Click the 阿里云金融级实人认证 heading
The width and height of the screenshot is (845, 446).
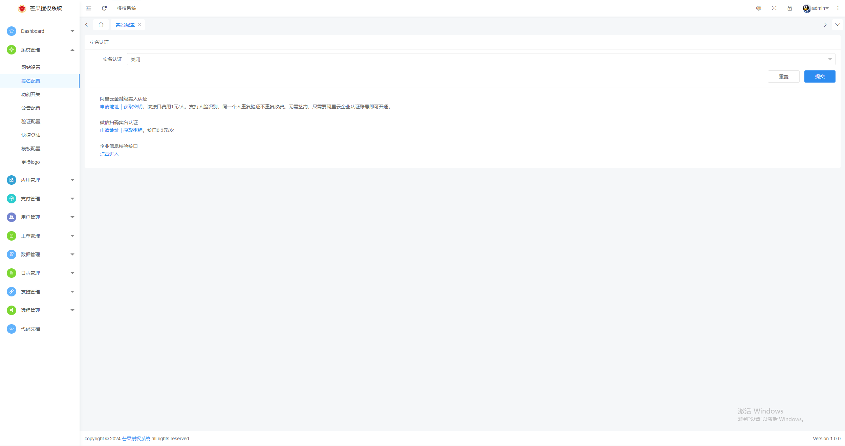click(124, 99)
